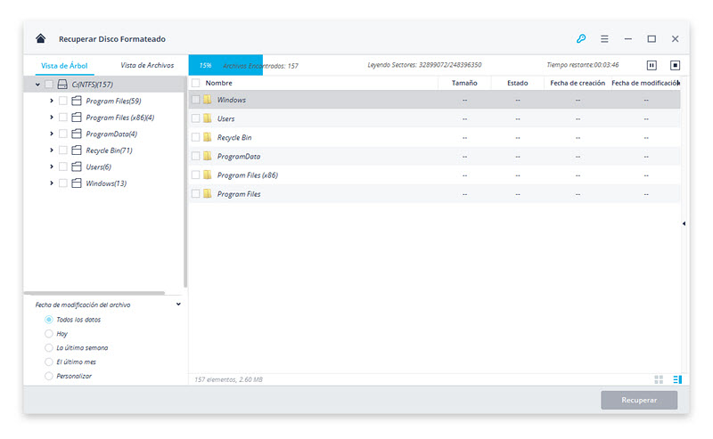The image size is (713, 439).
Task: Sort by the Nombre column header
Action: pos(218,83)
